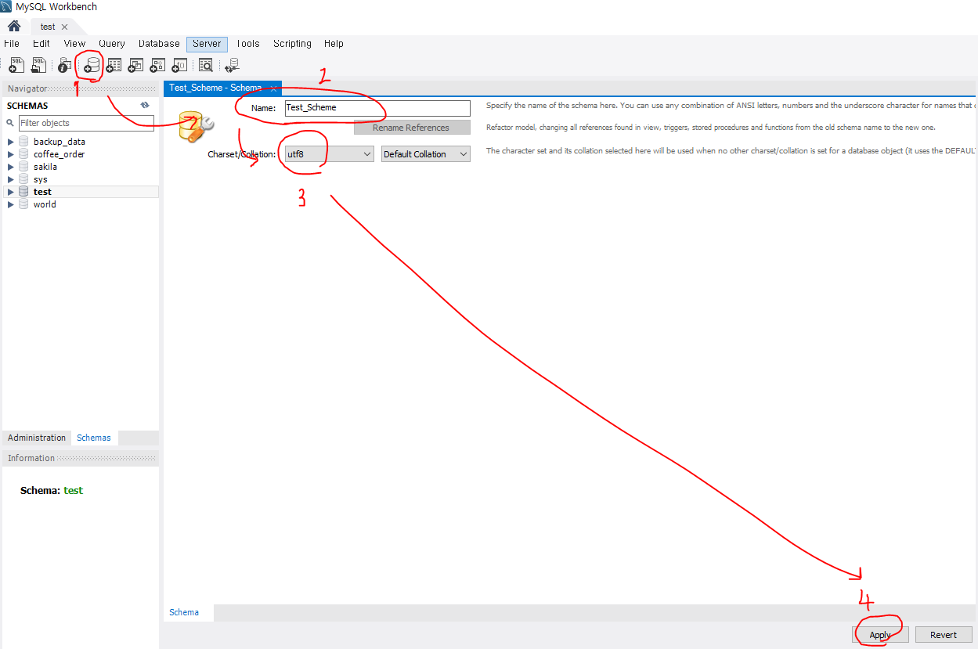The width and height of the screenshot is (978, 649).
Task: Click the sakila database icon
Action: [x=24, y=167]
